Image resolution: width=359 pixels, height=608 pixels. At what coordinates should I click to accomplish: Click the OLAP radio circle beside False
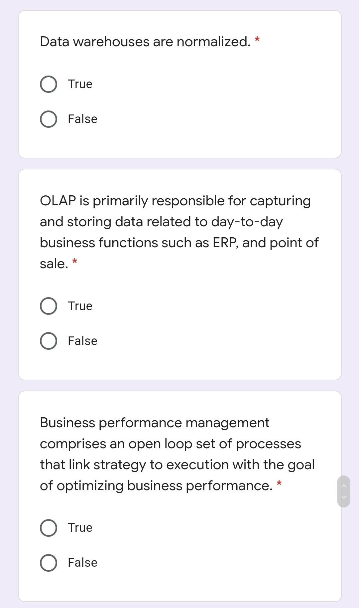[49, 340]
